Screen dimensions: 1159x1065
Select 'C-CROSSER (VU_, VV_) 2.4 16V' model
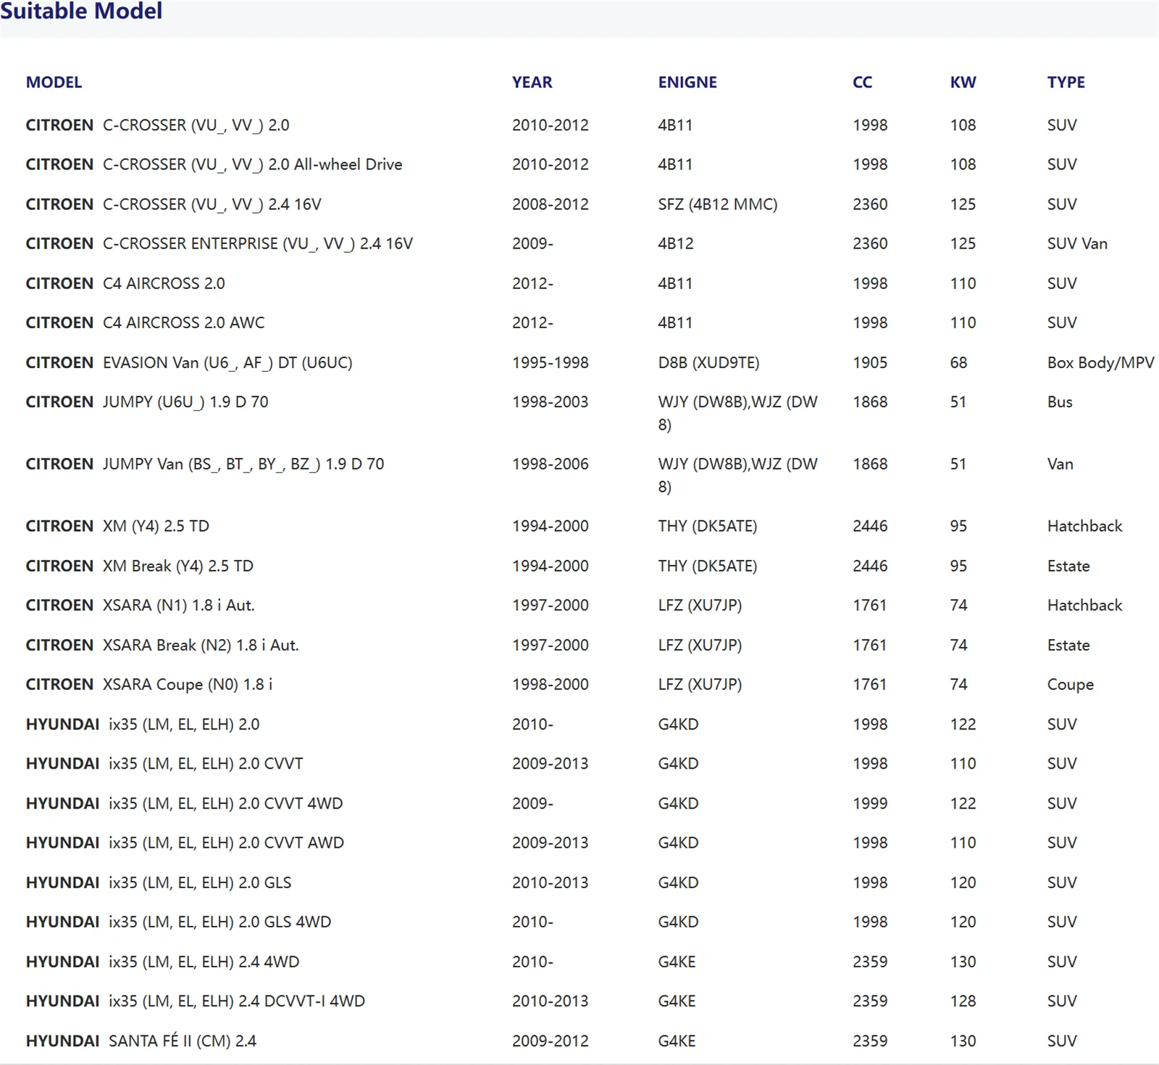[212, 204]
